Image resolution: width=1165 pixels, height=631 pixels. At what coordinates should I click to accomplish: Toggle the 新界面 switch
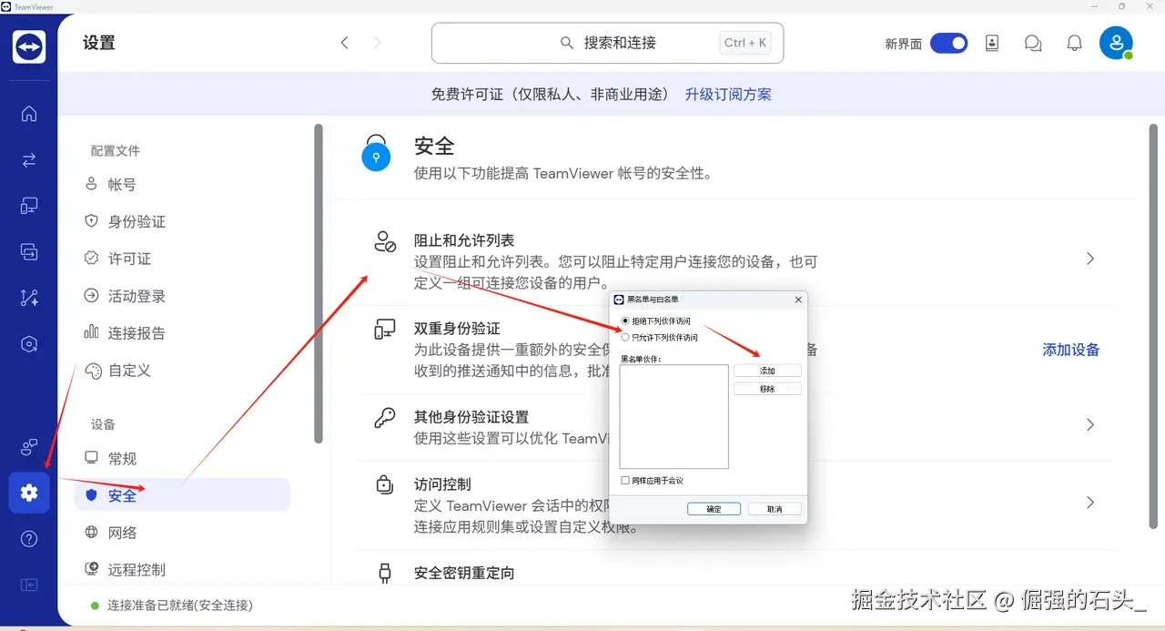(948, 43)
